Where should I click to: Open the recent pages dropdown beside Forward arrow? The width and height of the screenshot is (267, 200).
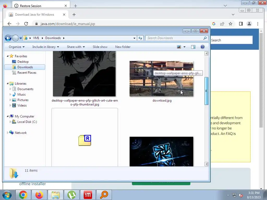tap(21, 38)
